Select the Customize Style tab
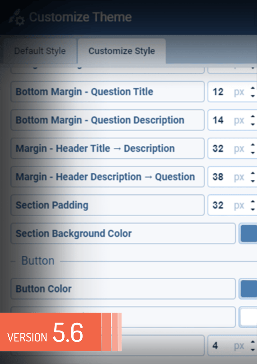The height and width of the screenshot is (364, 257). (122, 50)
